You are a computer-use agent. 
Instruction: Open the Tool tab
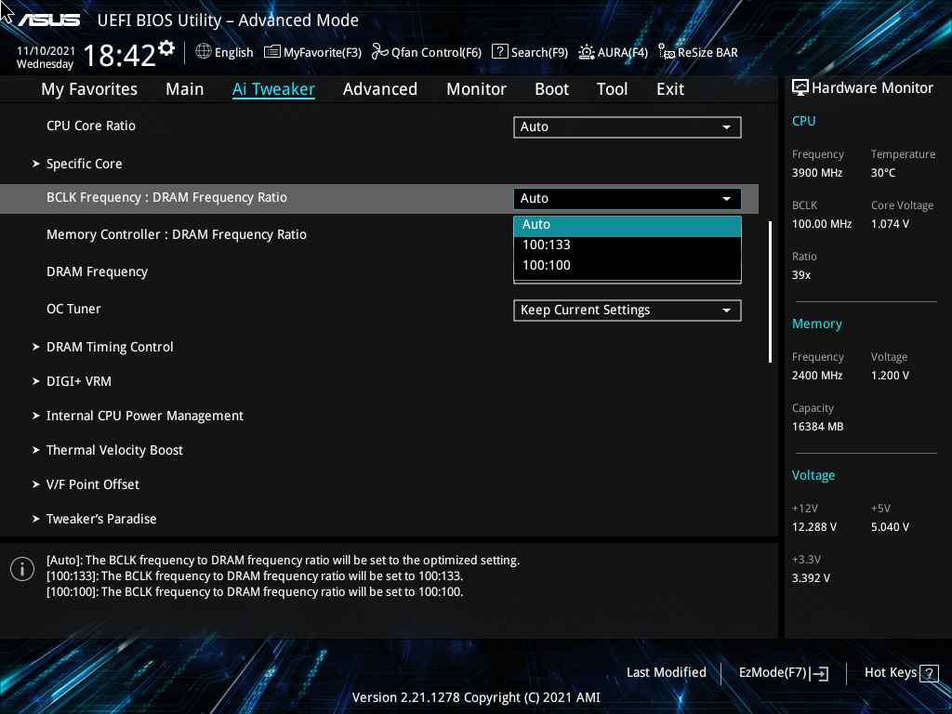tap(612, 89)
